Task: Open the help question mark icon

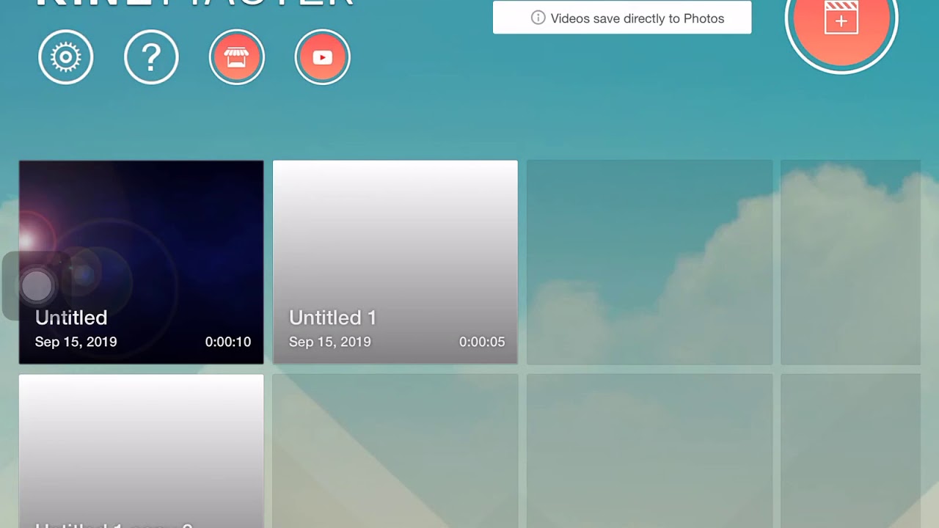Action: [151, 57]
